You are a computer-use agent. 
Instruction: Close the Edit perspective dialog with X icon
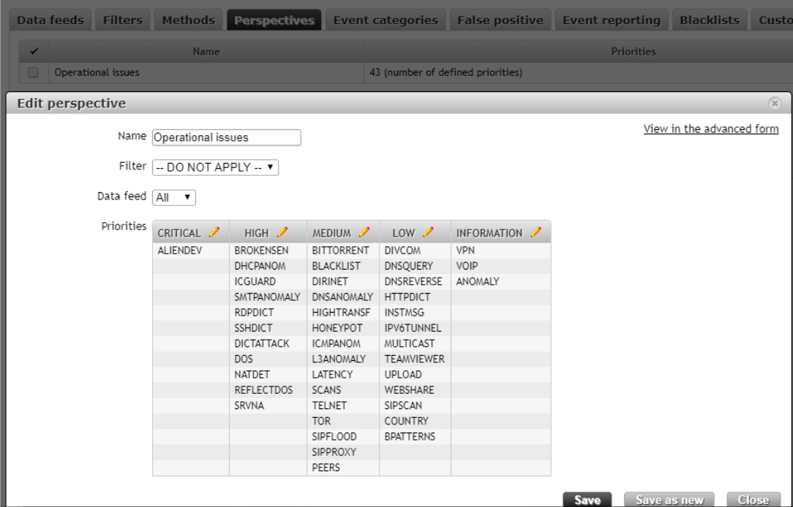[775, 104]
